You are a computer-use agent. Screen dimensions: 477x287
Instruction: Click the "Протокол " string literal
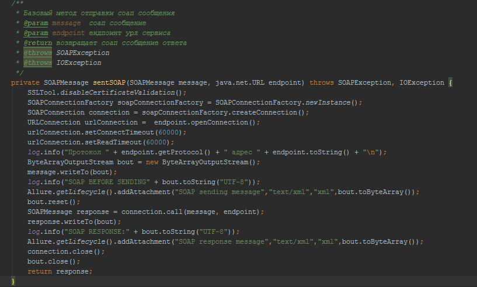(x=86, y=153)
